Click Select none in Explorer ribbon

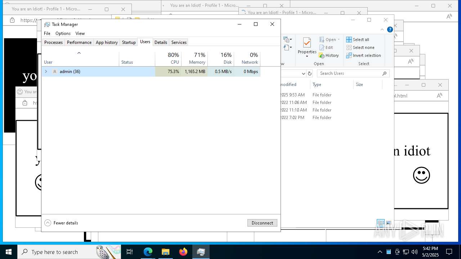point(360,47)
